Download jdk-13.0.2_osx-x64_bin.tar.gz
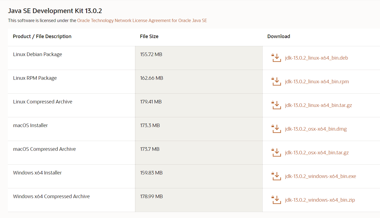The height and width of the screenshot is (218, 380). pyautogui.click(x=317, y=153)
